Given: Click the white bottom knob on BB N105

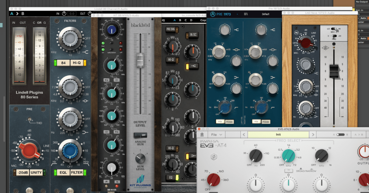Looking at the screenshot, I should point(111,167).
